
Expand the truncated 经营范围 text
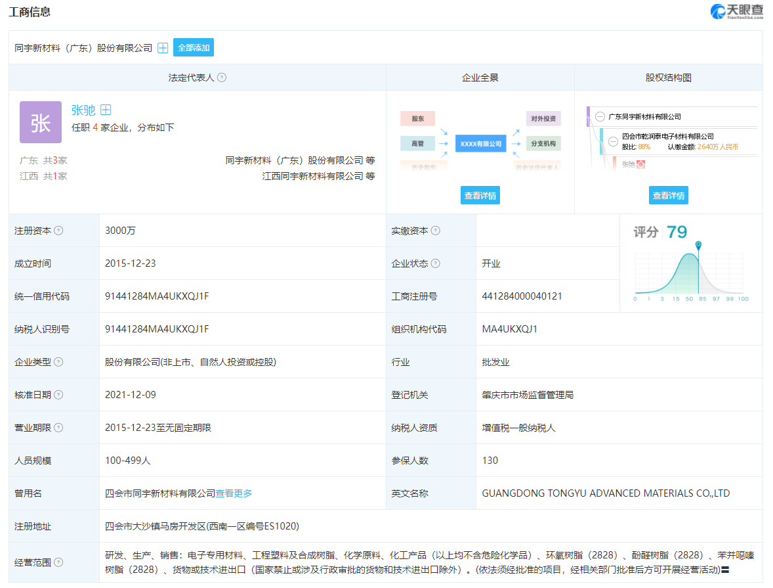725,570
